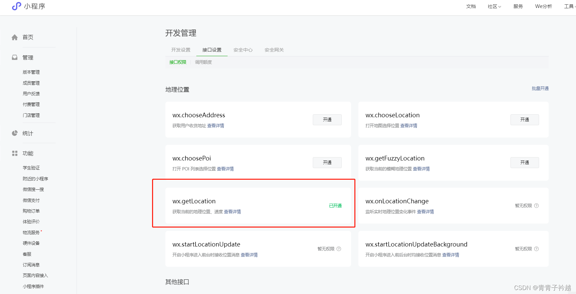Click the 小程序 logo icon
Screen dimensions: 576x294
[16, 6]
